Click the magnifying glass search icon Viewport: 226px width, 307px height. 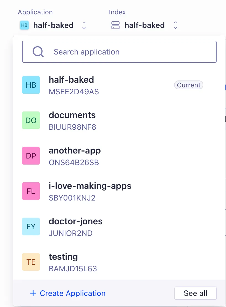38,51
